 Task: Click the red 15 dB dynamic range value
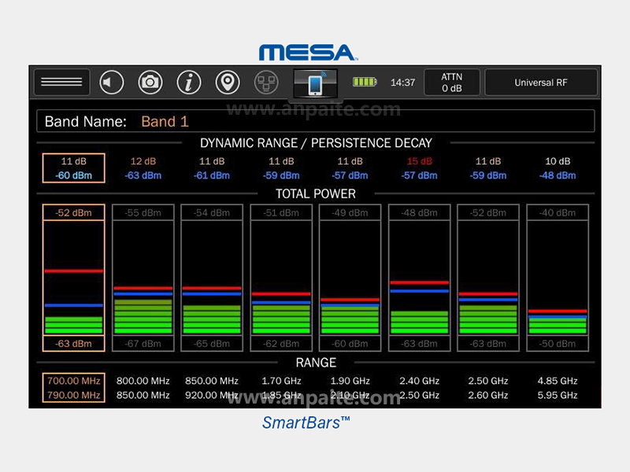point(419,161)
